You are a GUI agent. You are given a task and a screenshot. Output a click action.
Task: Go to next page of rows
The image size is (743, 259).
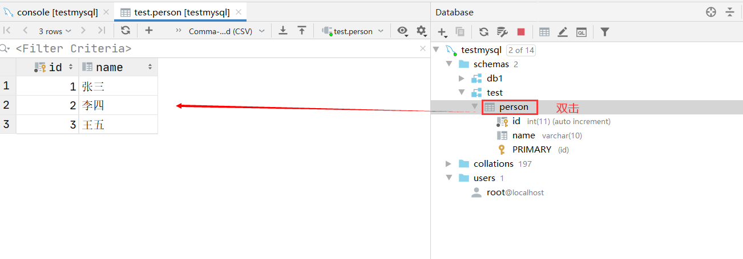(x=83, y=31)
